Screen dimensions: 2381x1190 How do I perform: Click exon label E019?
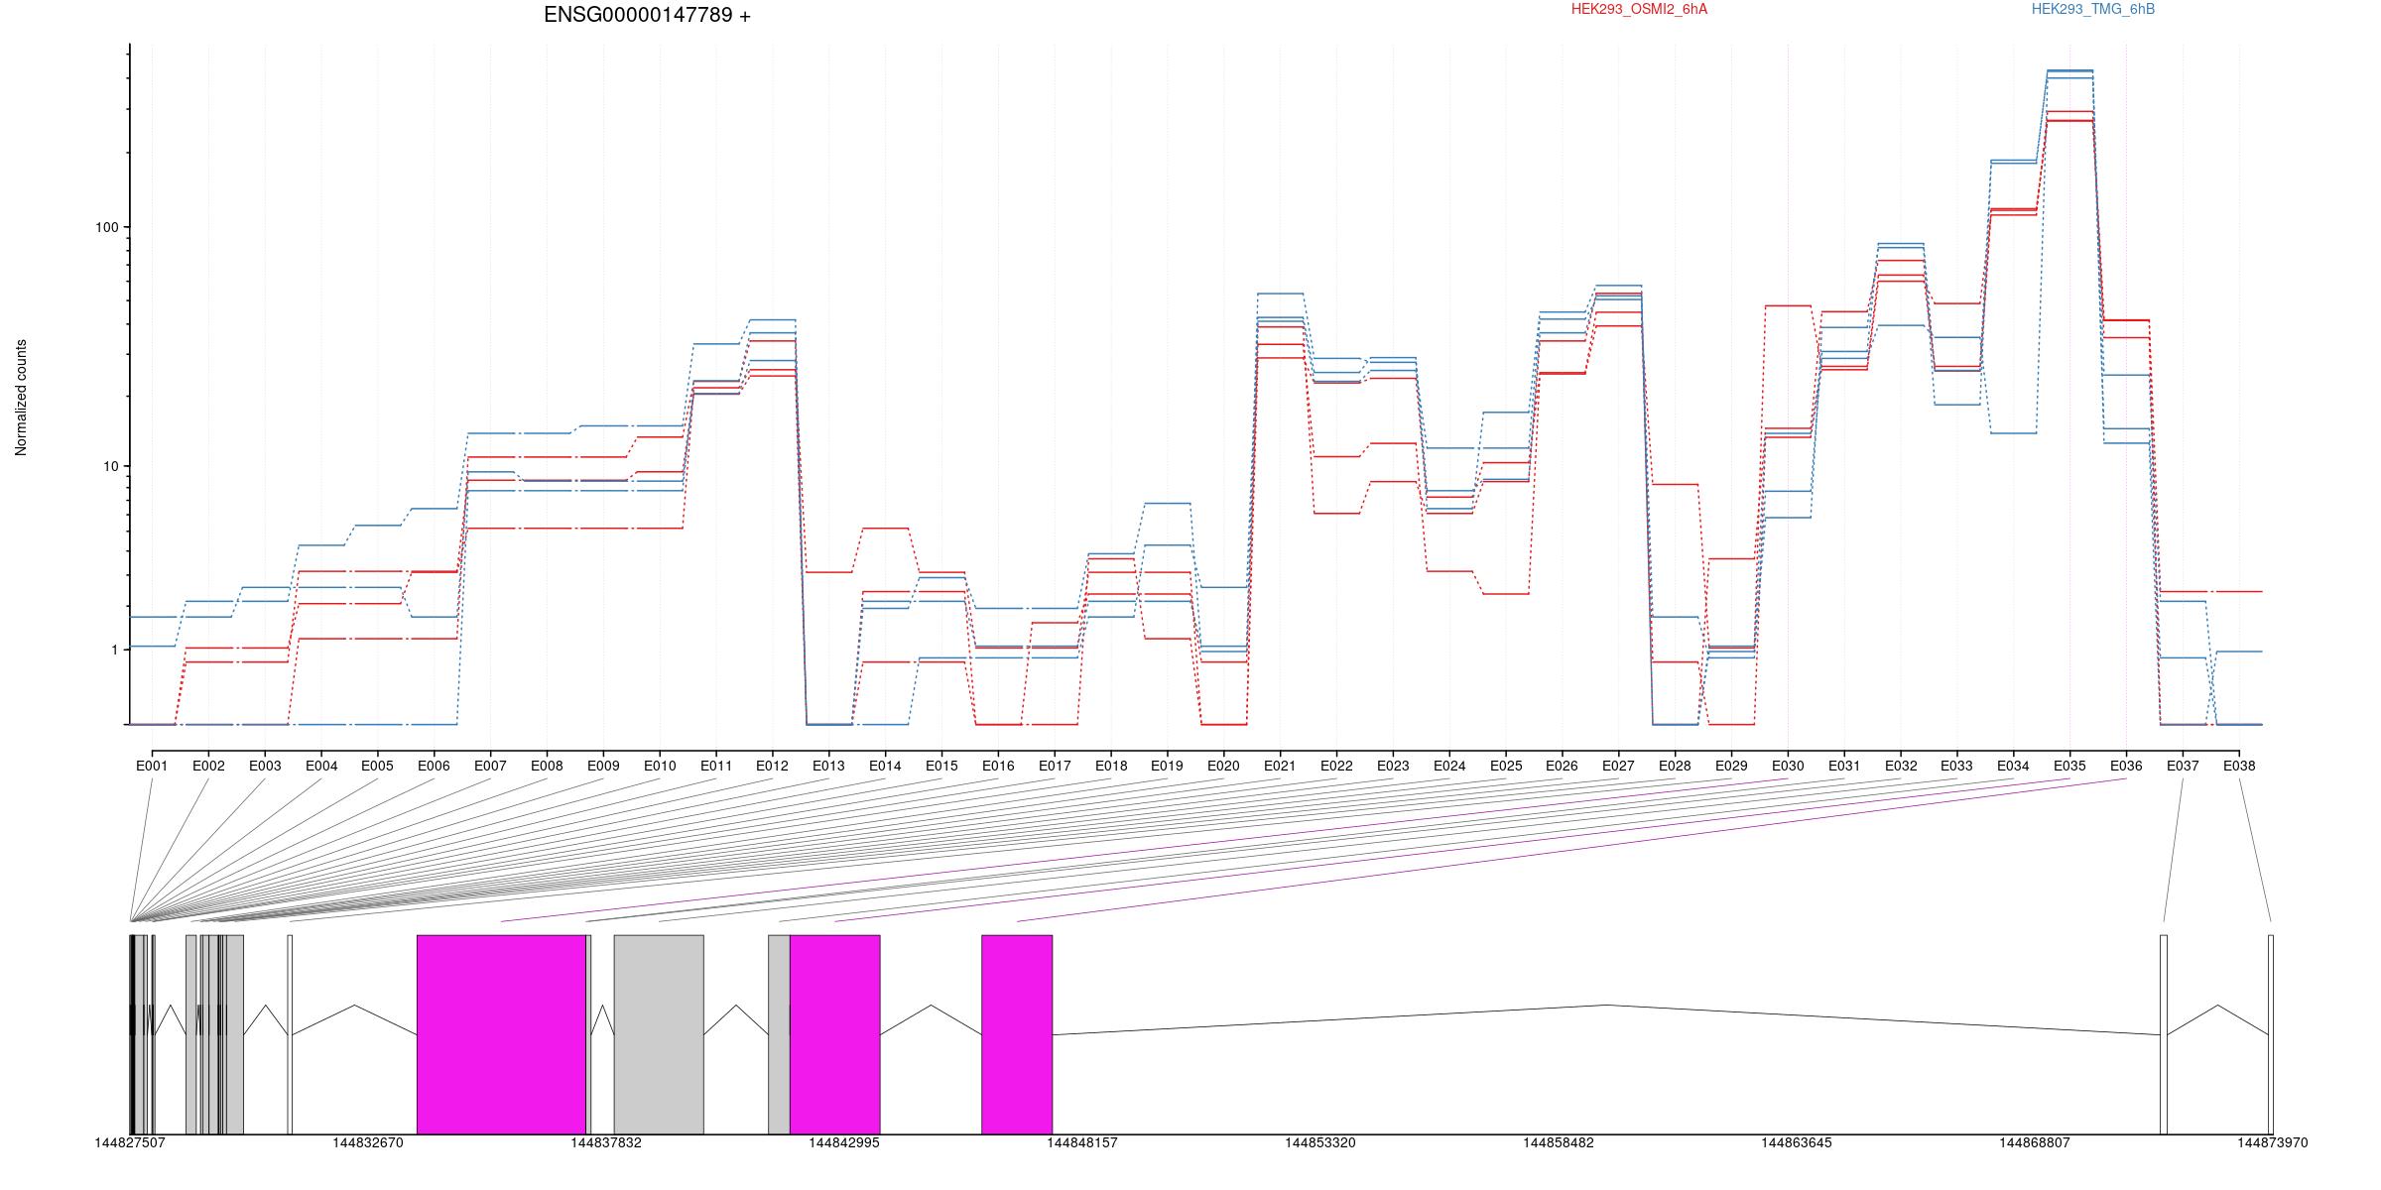click(1167, 766)
